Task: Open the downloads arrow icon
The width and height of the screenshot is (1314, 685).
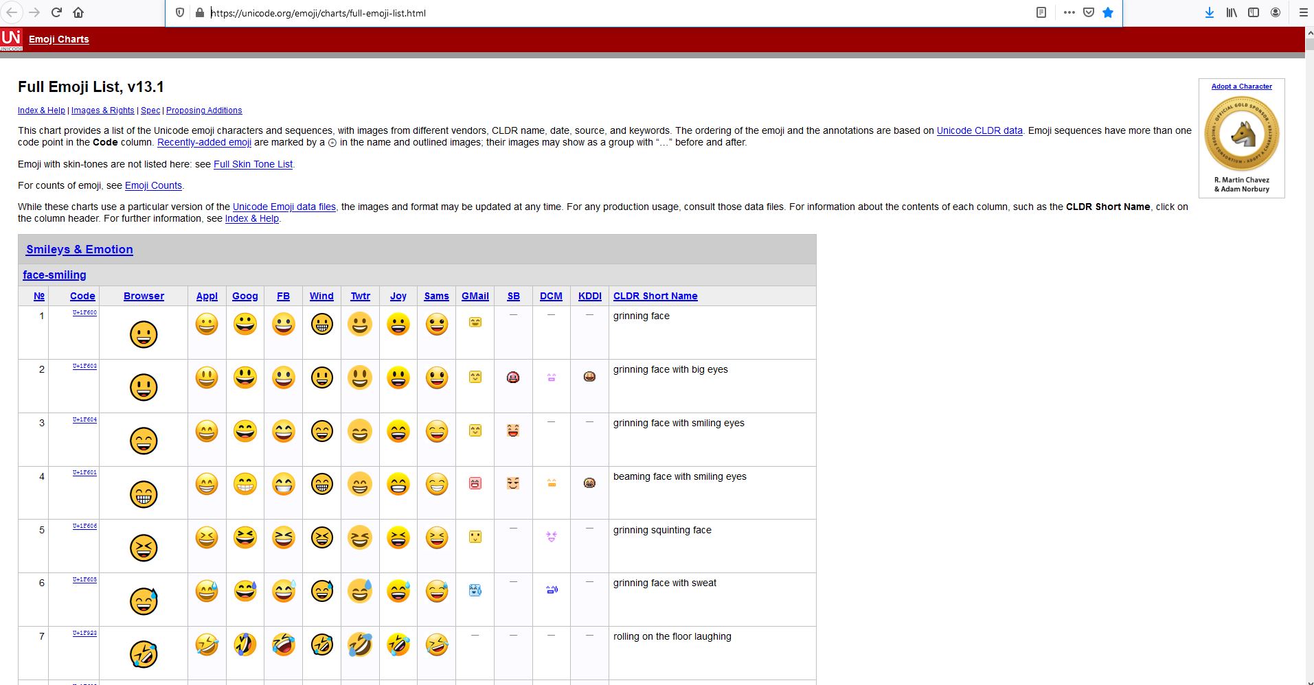Action: 1210,12
